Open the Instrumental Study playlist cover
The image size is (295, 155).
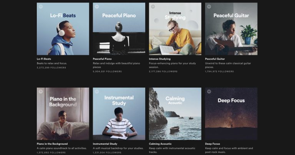(x=119, y=114)
